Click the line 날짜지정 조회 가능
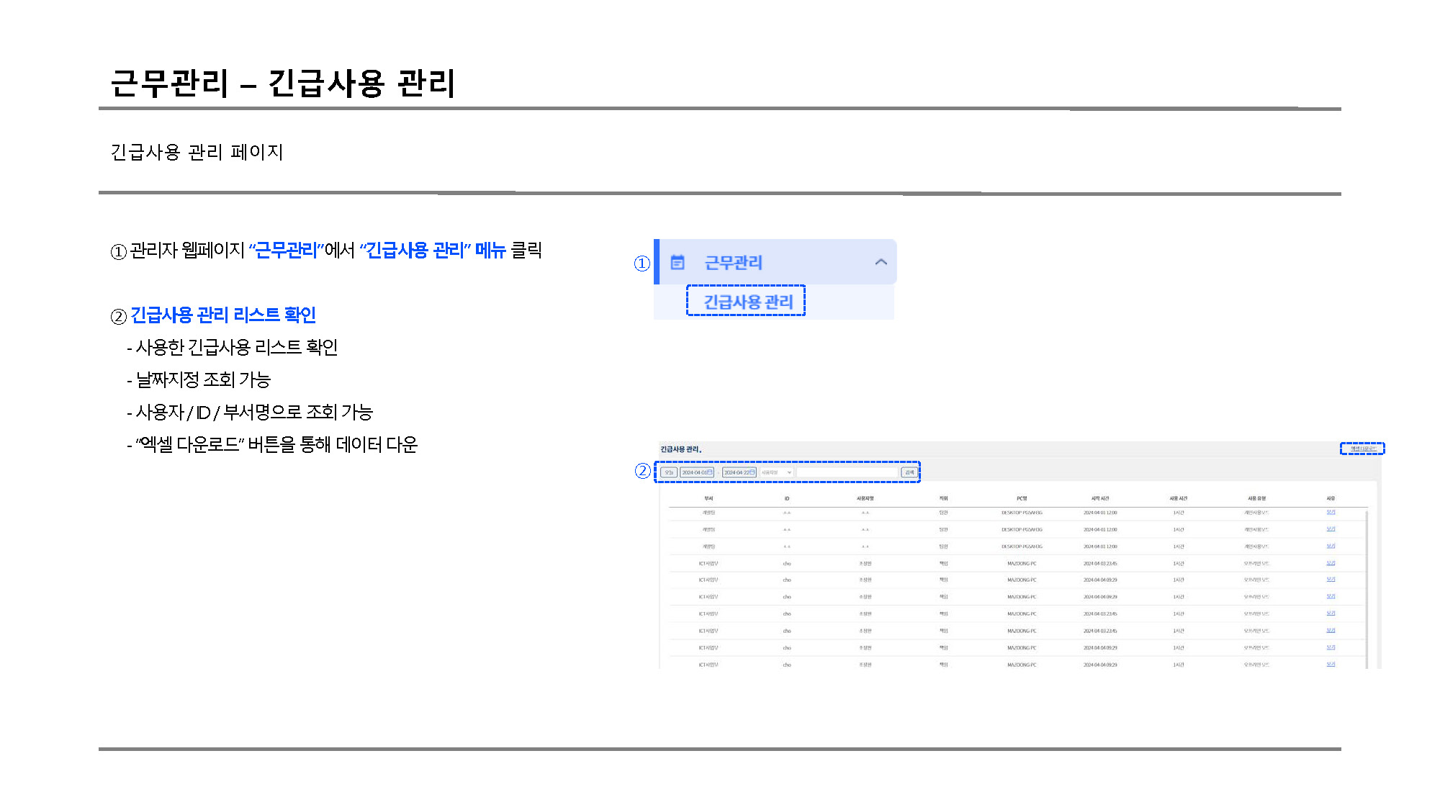The height and width of the screenshot is (810, 1440). pyautogui.click(x=203, y=379)
